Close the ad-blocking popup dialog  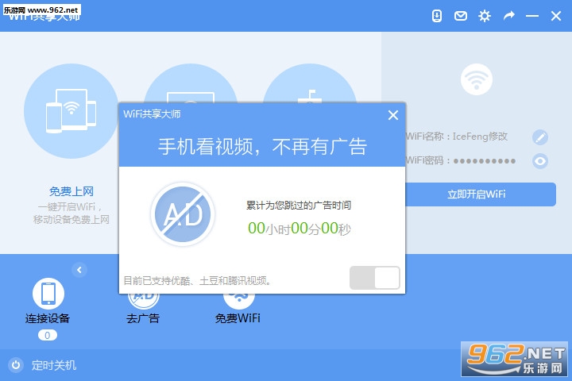393,115
